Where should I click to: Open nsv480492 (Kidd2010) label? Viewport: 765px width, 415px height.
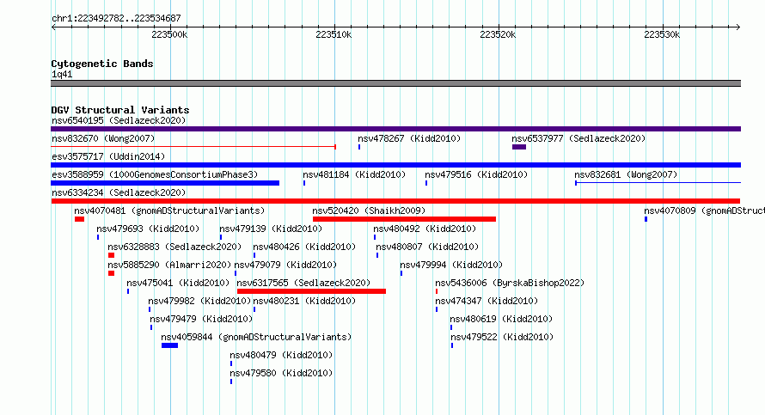(x=425, y=229)
